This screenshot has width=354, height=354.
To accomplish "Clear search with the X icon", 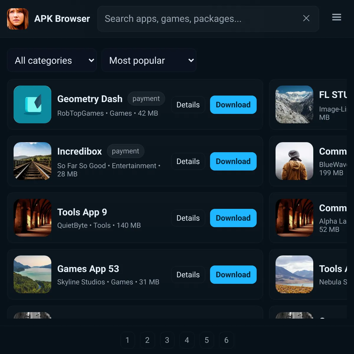I will [306, 18].
